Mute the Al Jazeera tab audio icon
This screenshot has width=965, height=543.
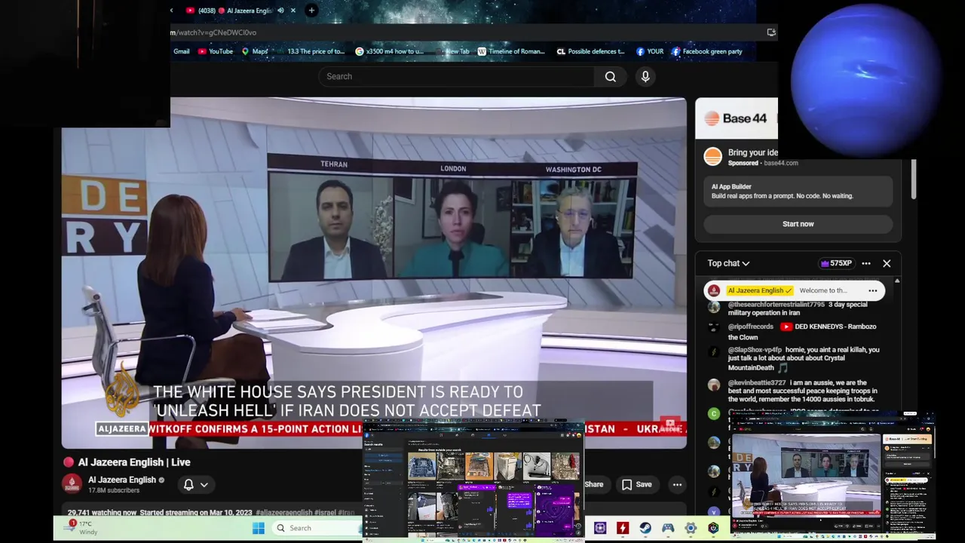tap(280, 11)
